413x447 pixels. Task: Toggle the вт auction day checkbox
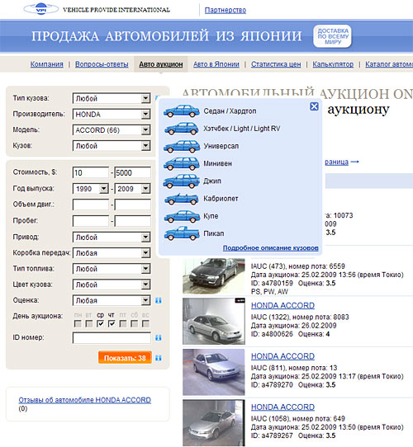click(x=89, y=324)
